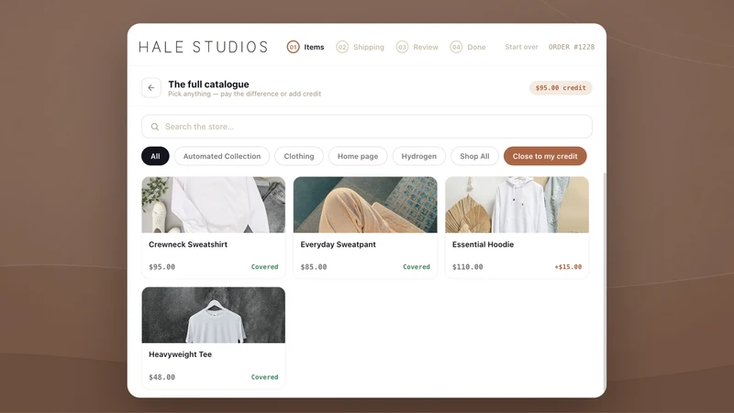734x413 pixels.
Task: Click Covered label on Crewneck Sweatshirt
Action: coord(264,267)
